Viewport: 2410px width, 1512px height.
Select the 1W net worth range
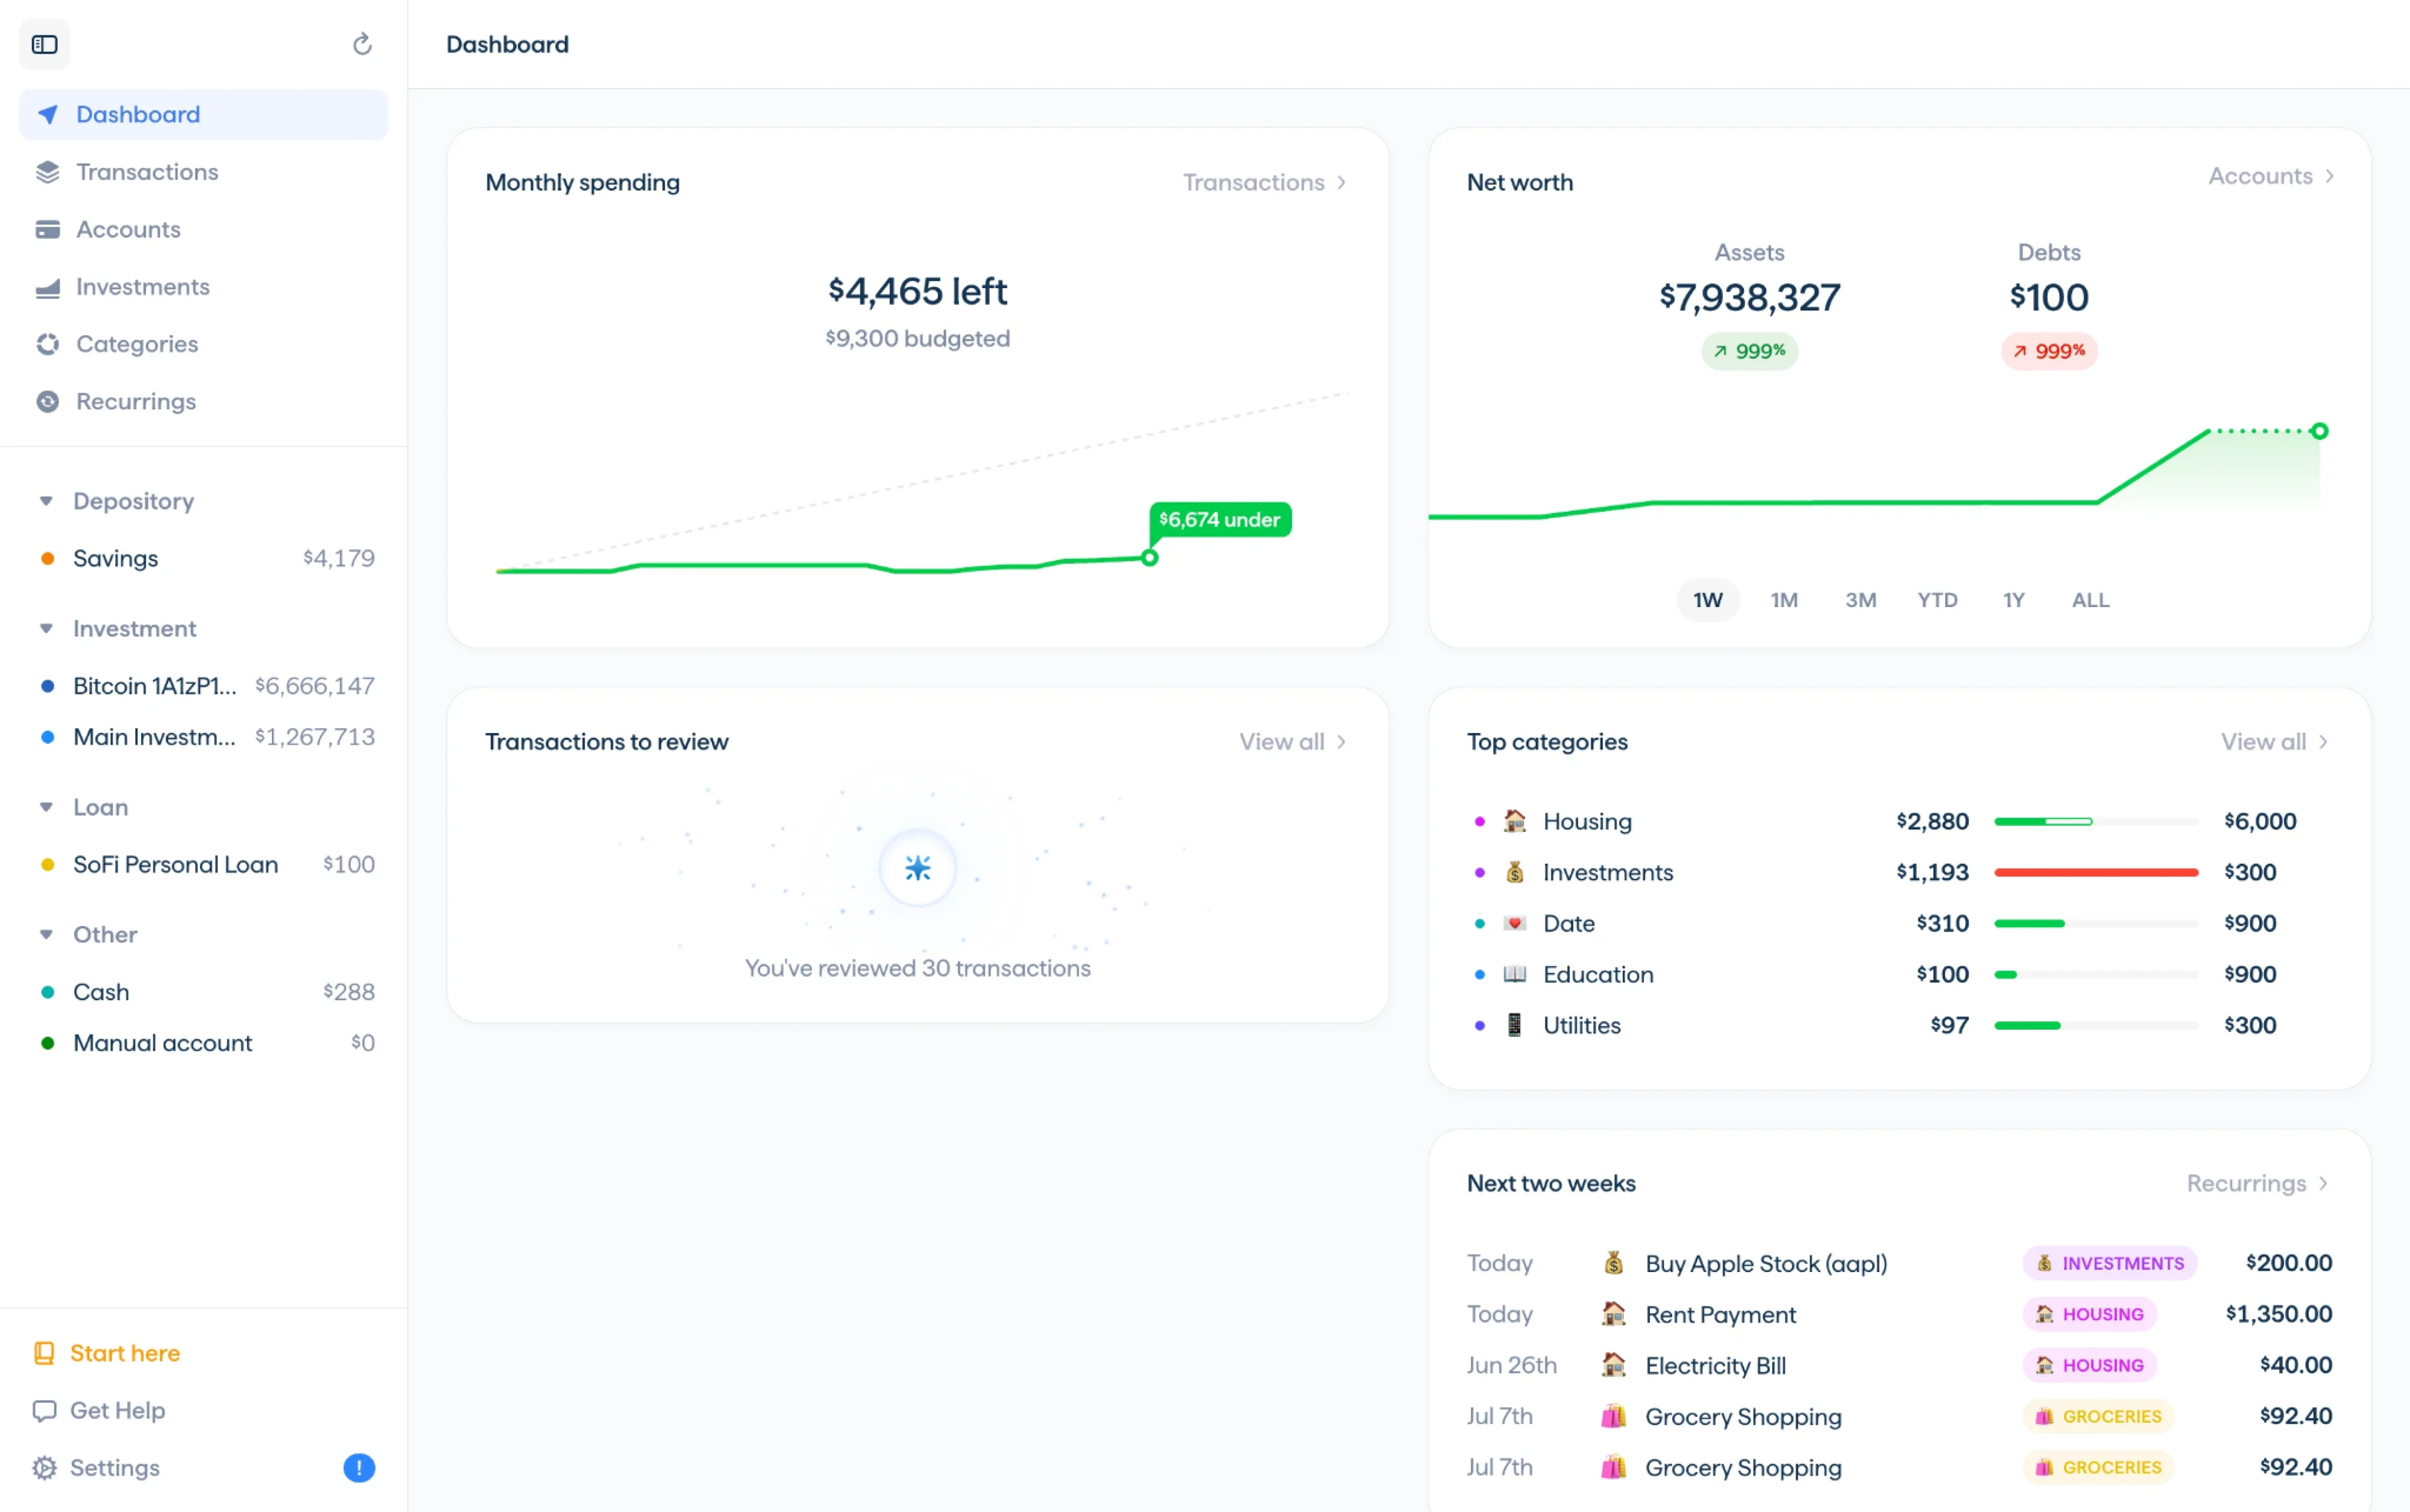click(1707, 600)
